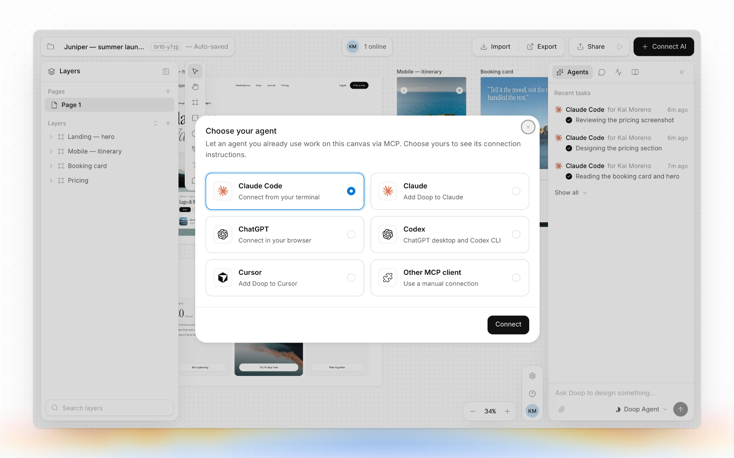Open canvas settings gear icon
This screenshot has height=458, width=734.
tap(532, 376)
